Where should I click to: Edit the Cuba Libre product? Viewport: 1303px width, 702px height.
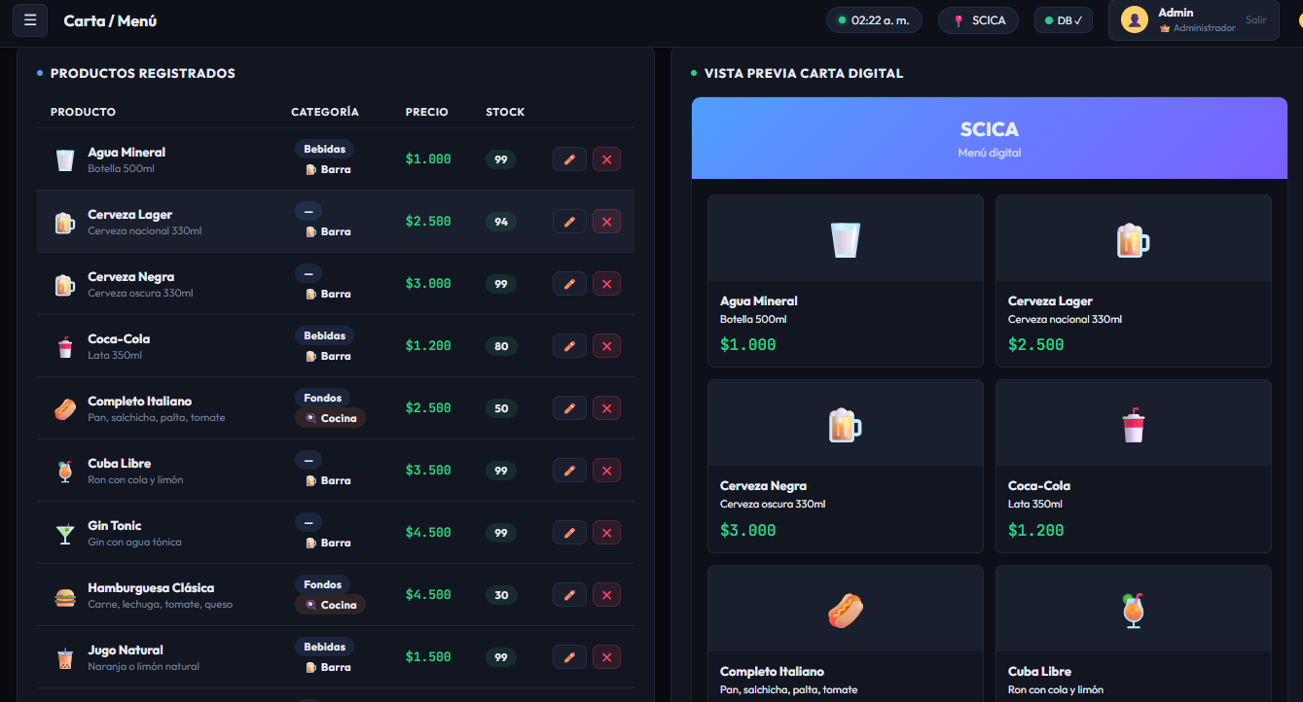click(569, 471)
